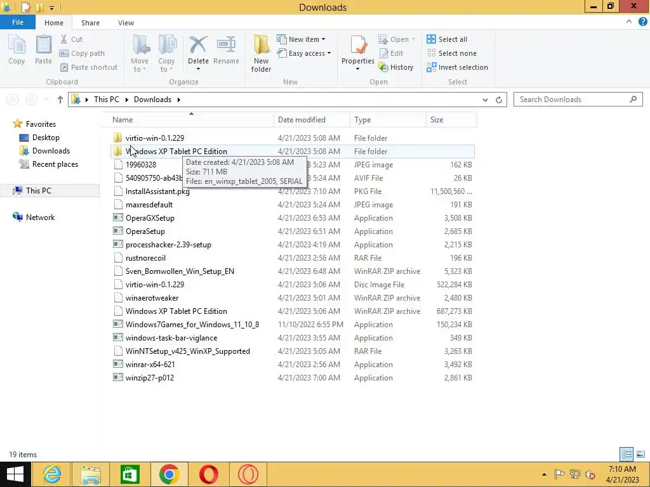Switch to the View ribbon tab

pyautogui.click(x=126, y=23)
